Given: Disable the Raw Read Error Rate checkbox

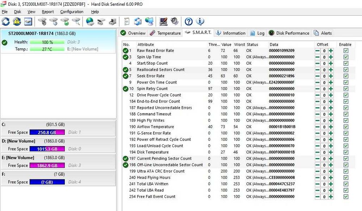Looking at the screenshot, I should click(x=346, y=51).
